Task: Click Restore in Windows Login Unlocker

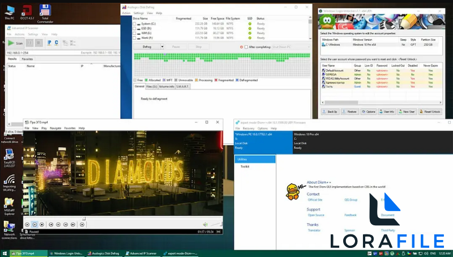Action: [349, 112]
